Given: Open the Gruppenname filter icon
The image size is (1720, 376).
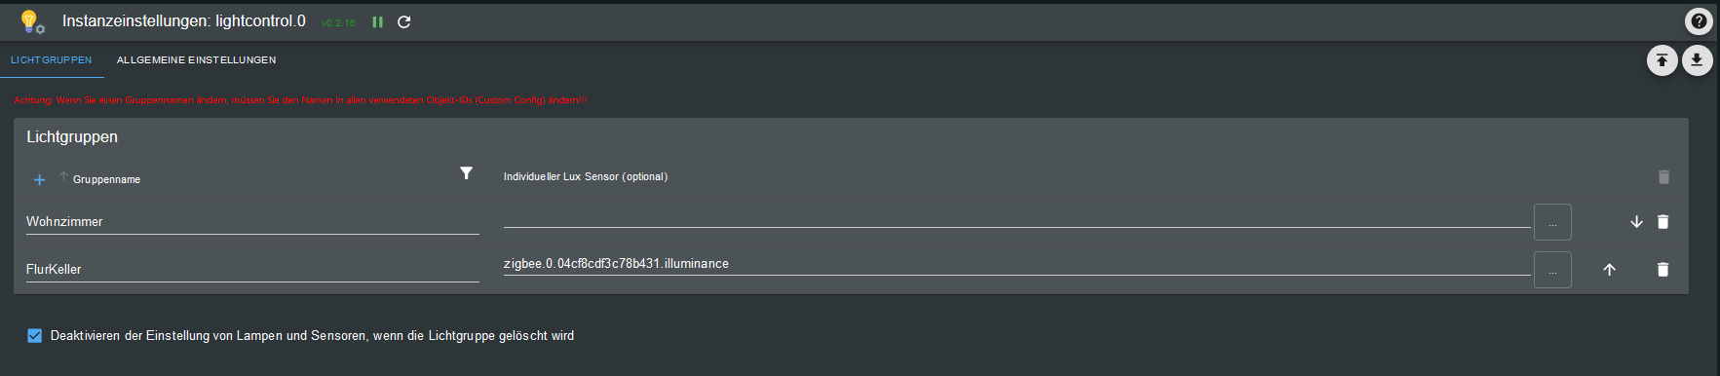Looking at the screenshot, I should click(x=467, y=173).
